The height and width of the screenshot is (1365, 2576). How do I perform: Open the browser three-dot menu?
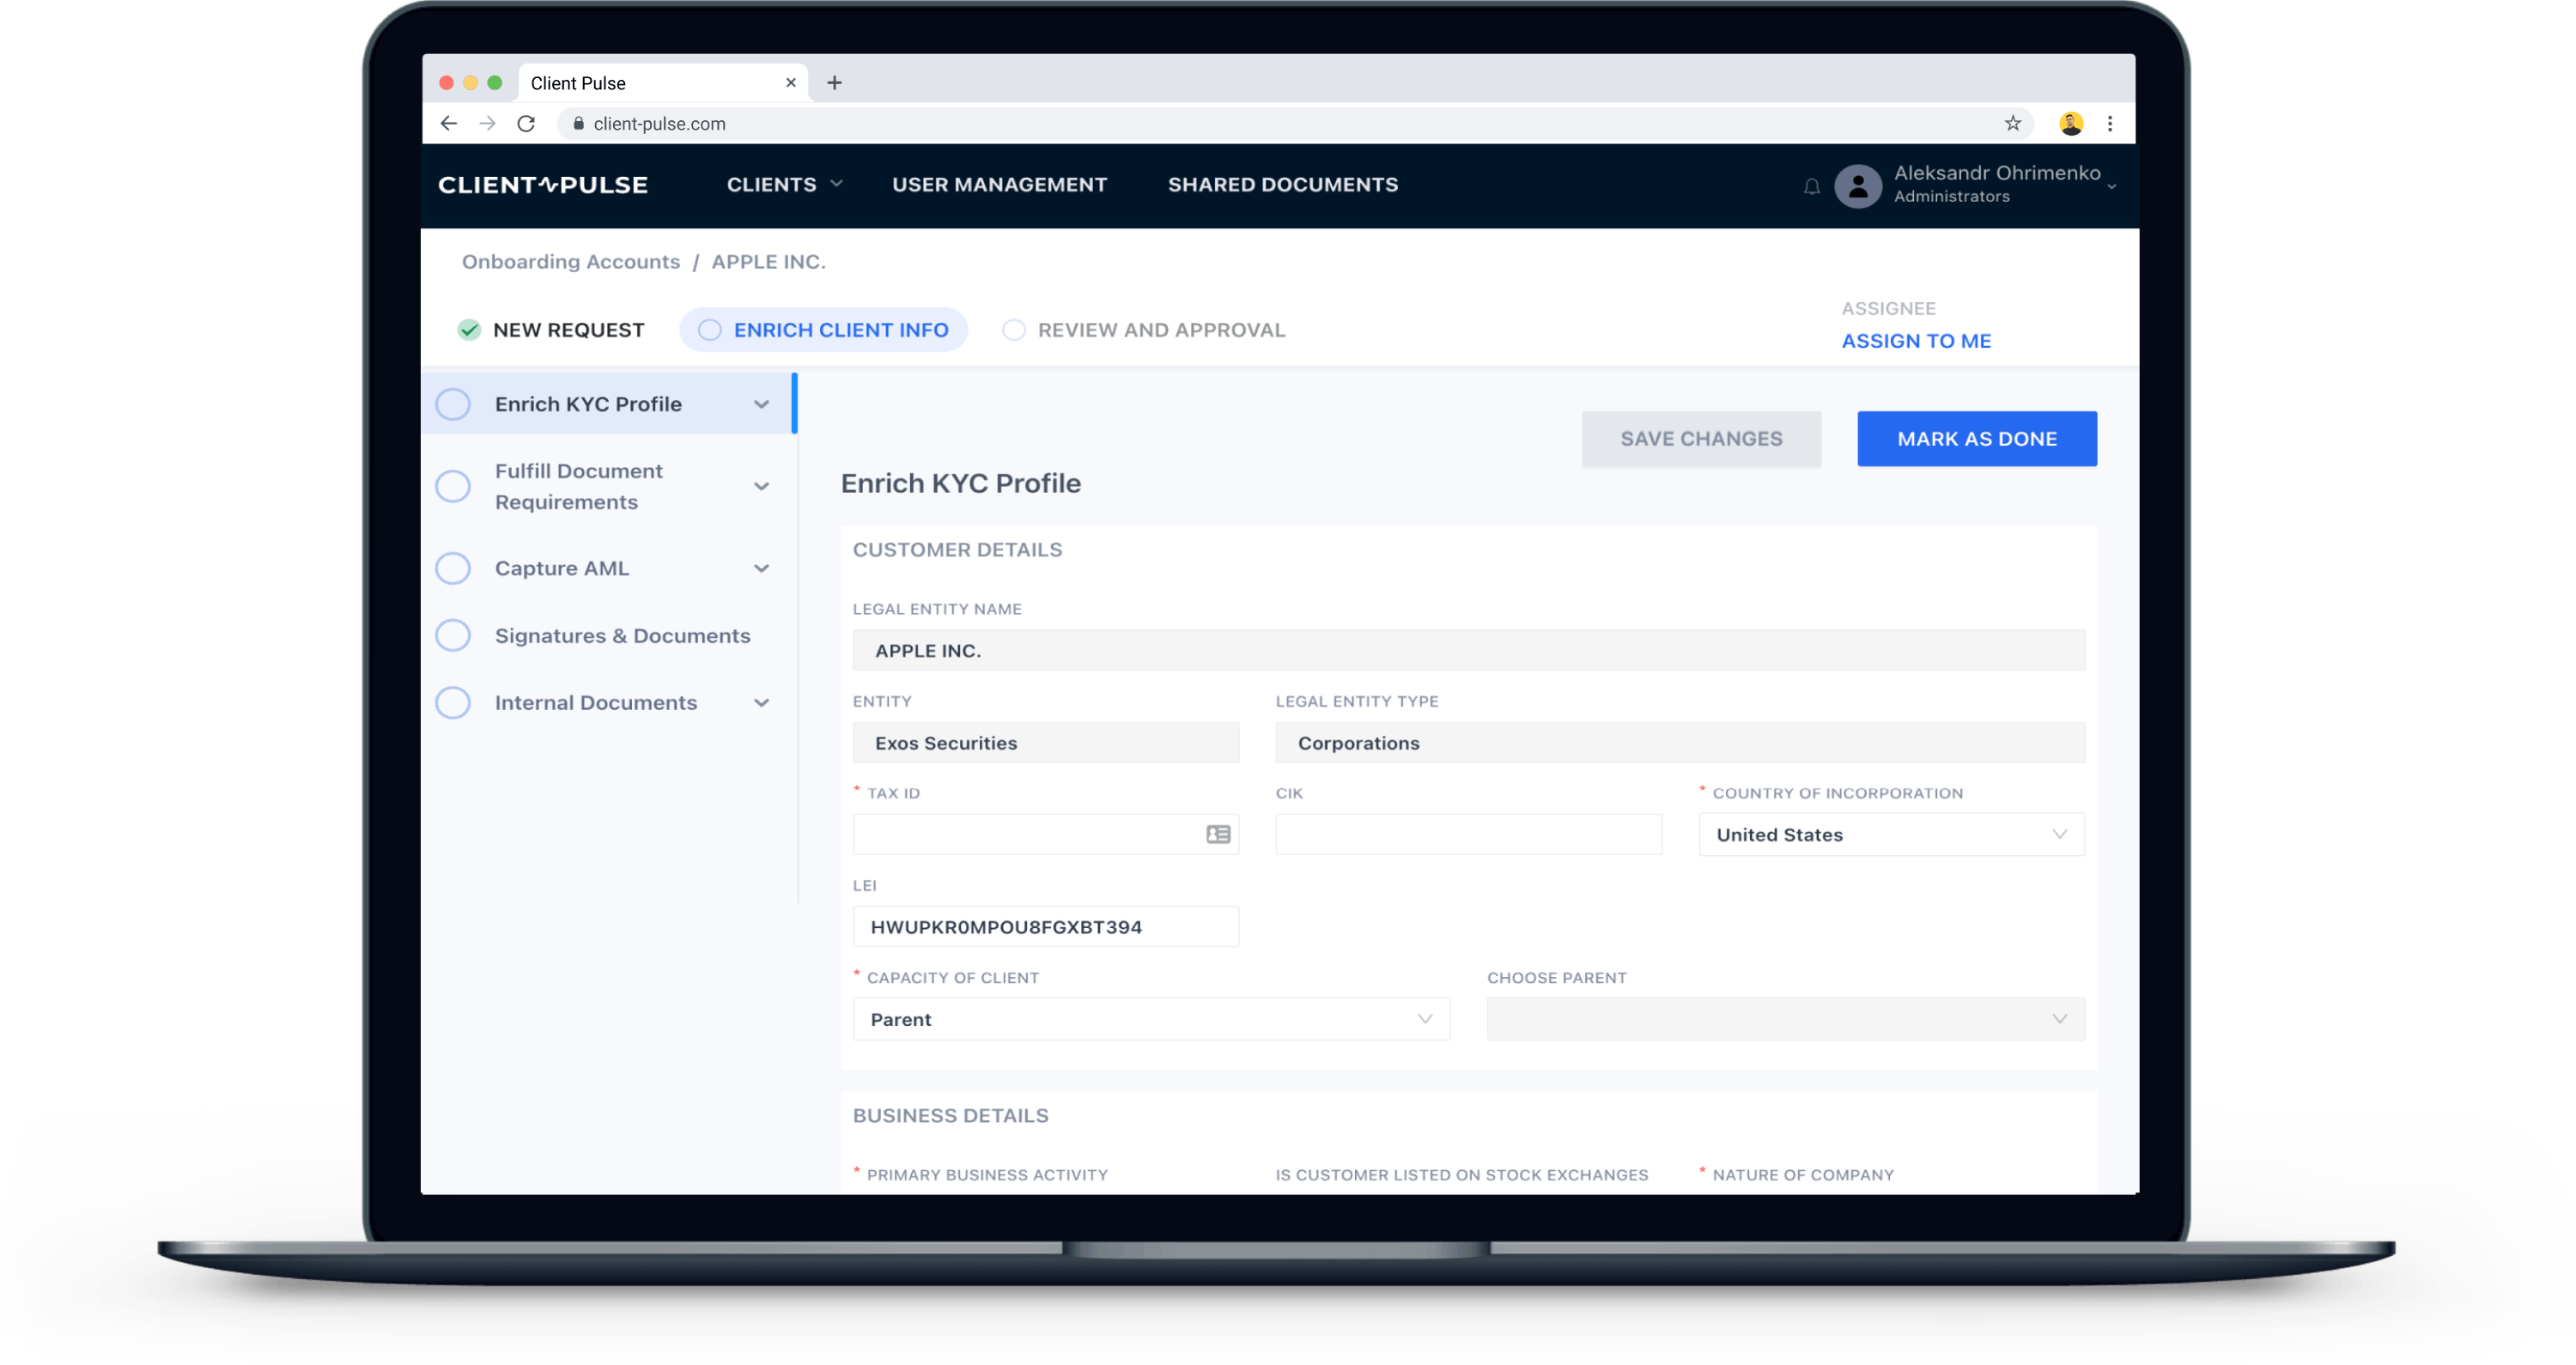point(2111,123)
